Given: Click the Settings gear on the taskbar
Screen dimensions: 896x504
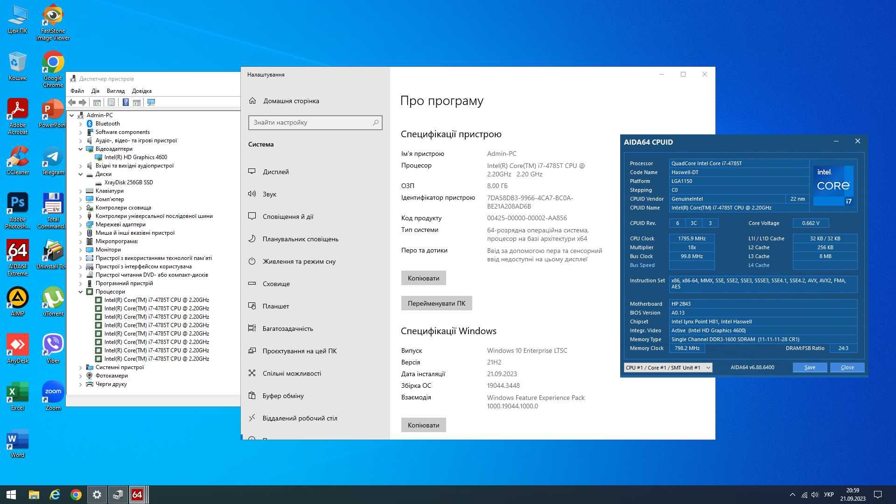Looking at the screenshot, I should [97, 495].
